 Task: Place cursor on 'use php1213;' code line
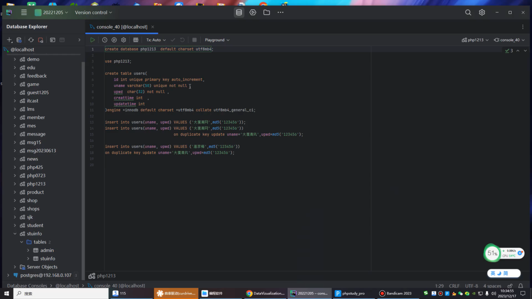[118, 62]
